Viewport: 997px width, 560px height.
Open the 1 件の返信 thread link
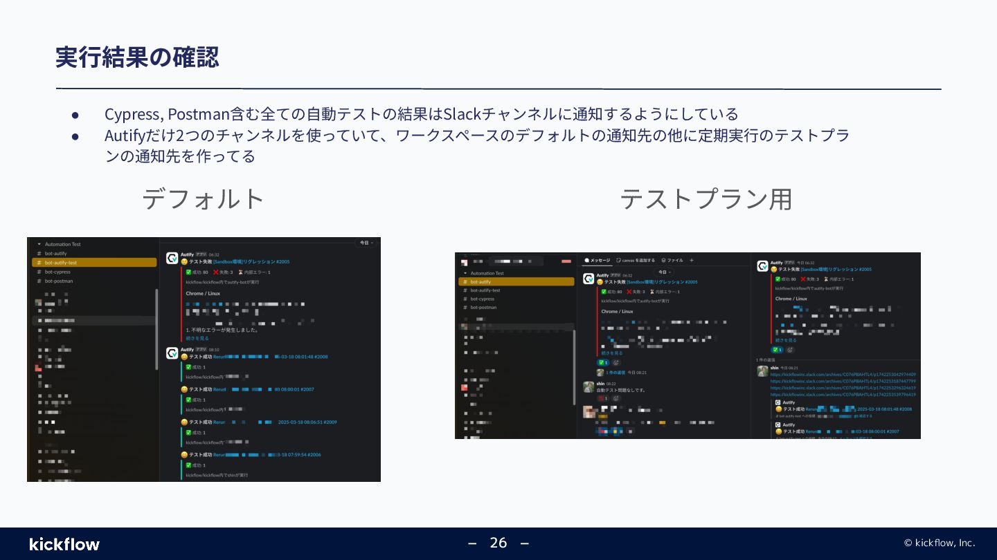tap(616, 373)
